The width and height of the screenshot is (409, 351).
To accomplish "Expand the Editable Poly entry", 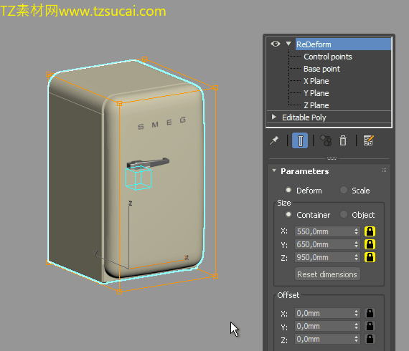I will 273,117.
